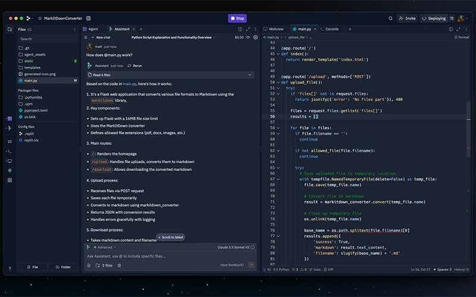Follow the main.py link in response

(130, 84)
